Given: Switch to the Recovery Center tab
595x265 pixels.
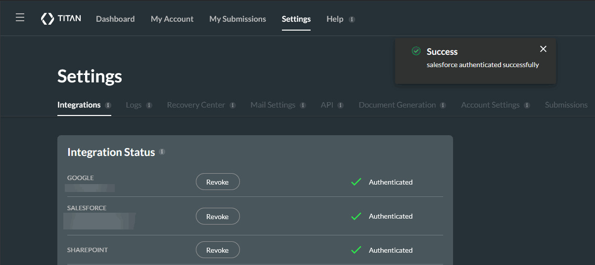Looking at the screenshot, I should pyautogui.click(x=196, y=105).
